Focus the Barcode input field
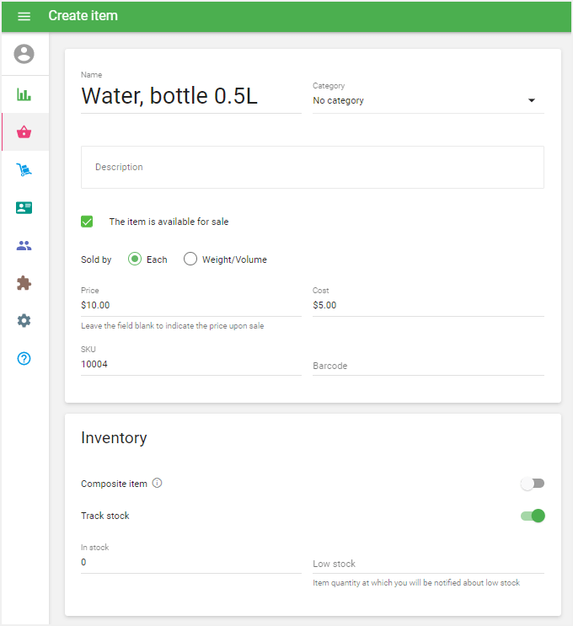573x626 pixels. click(427, 366)
